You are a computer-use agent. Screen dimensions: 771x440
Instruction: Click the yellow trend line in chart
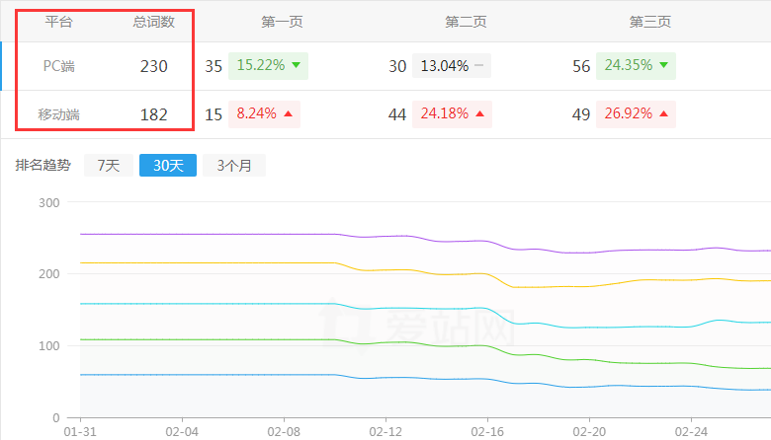coord(198,262)
